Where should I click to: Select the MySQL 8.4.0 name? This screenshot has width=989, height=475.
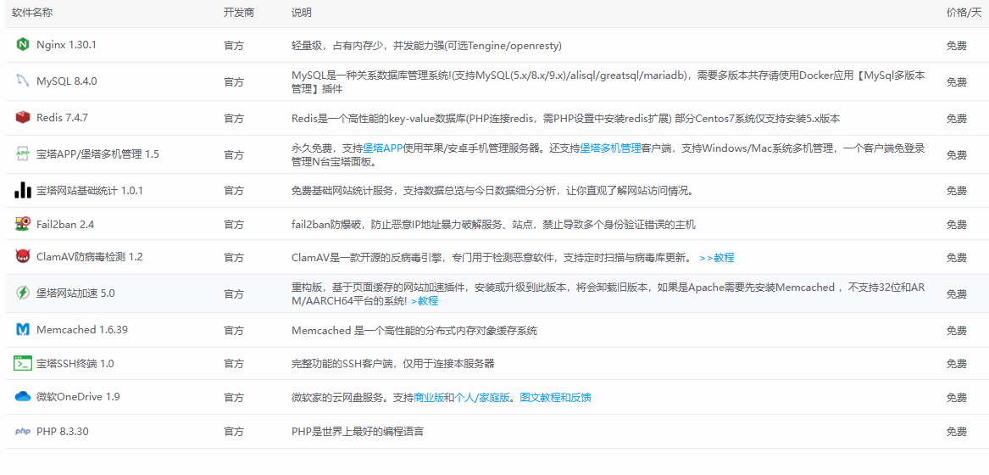[x=67, y=81]
